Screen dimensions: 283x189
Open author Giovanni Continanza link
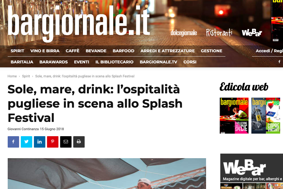[x=23, y=129]
